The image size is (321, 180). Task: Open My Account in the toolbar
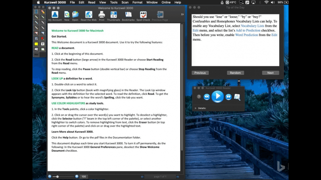pos(55,15)
